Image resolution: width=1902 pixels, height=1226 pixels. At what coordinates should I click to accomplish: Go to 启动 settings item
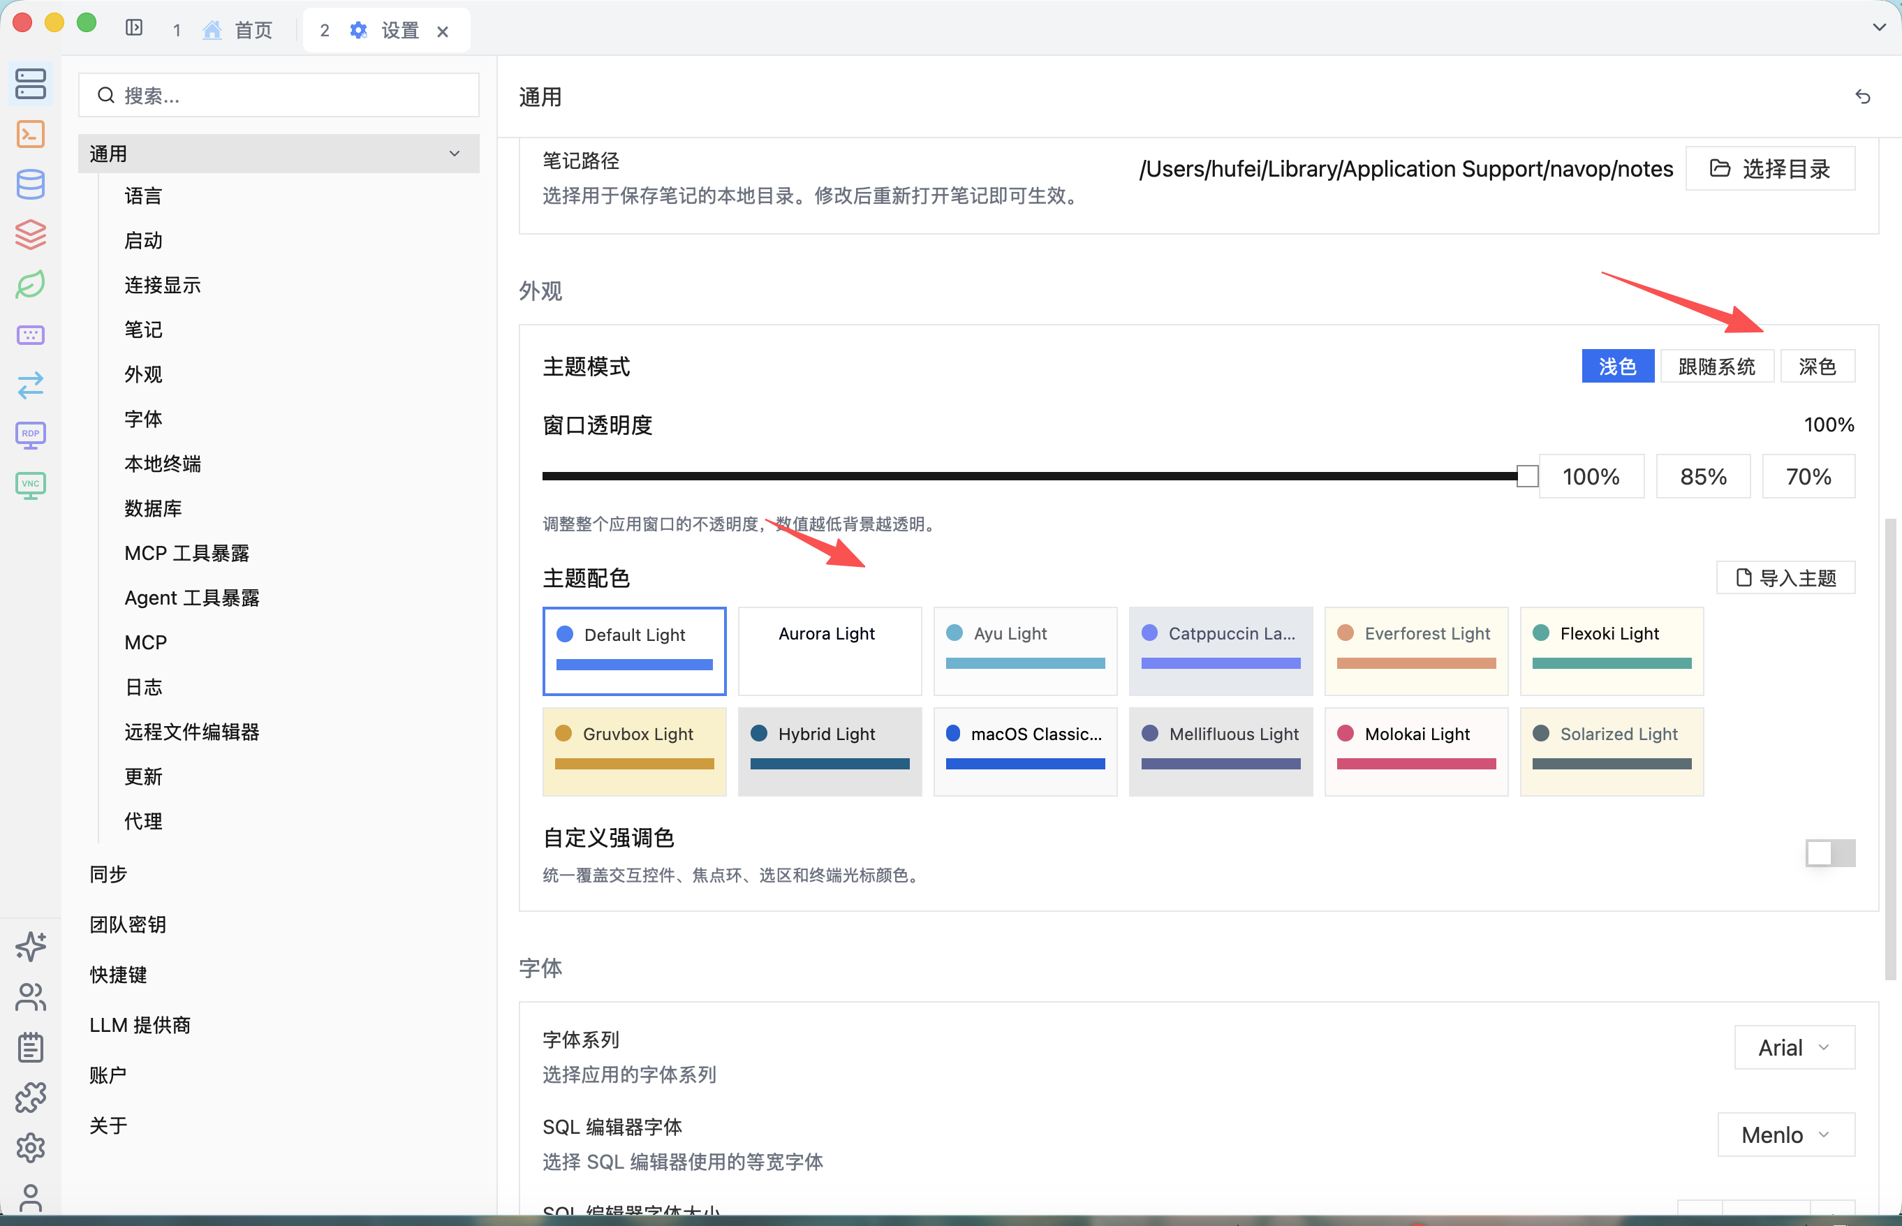click(143, 239)
